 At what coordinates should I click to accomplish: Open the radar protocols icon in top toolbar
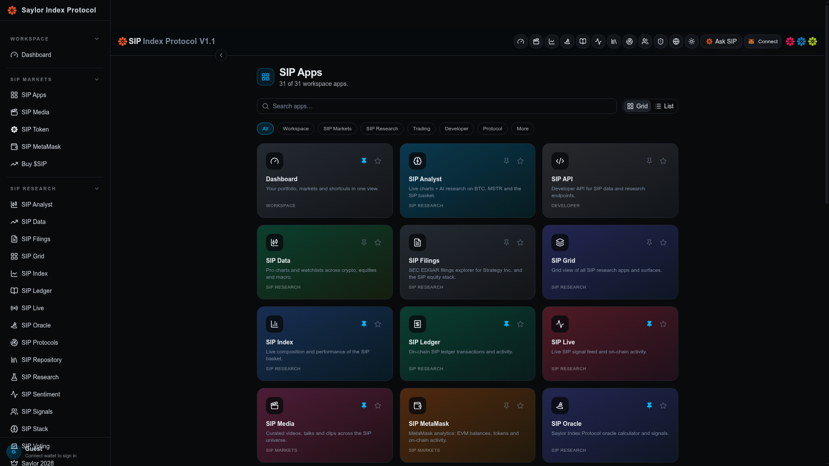630,41
